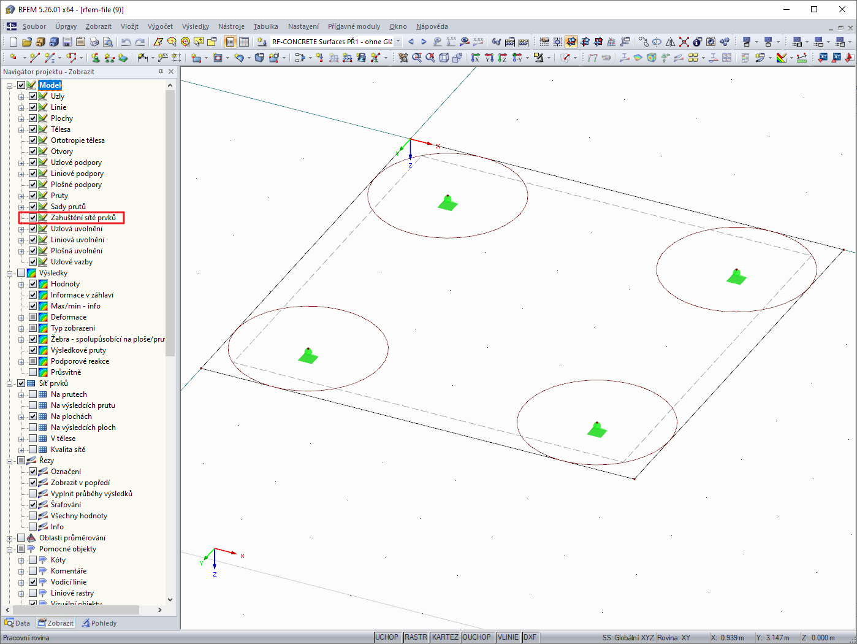The width and height of the screenshot is (857, 644).
Task: Print using the printer icon
Action: 94,42
